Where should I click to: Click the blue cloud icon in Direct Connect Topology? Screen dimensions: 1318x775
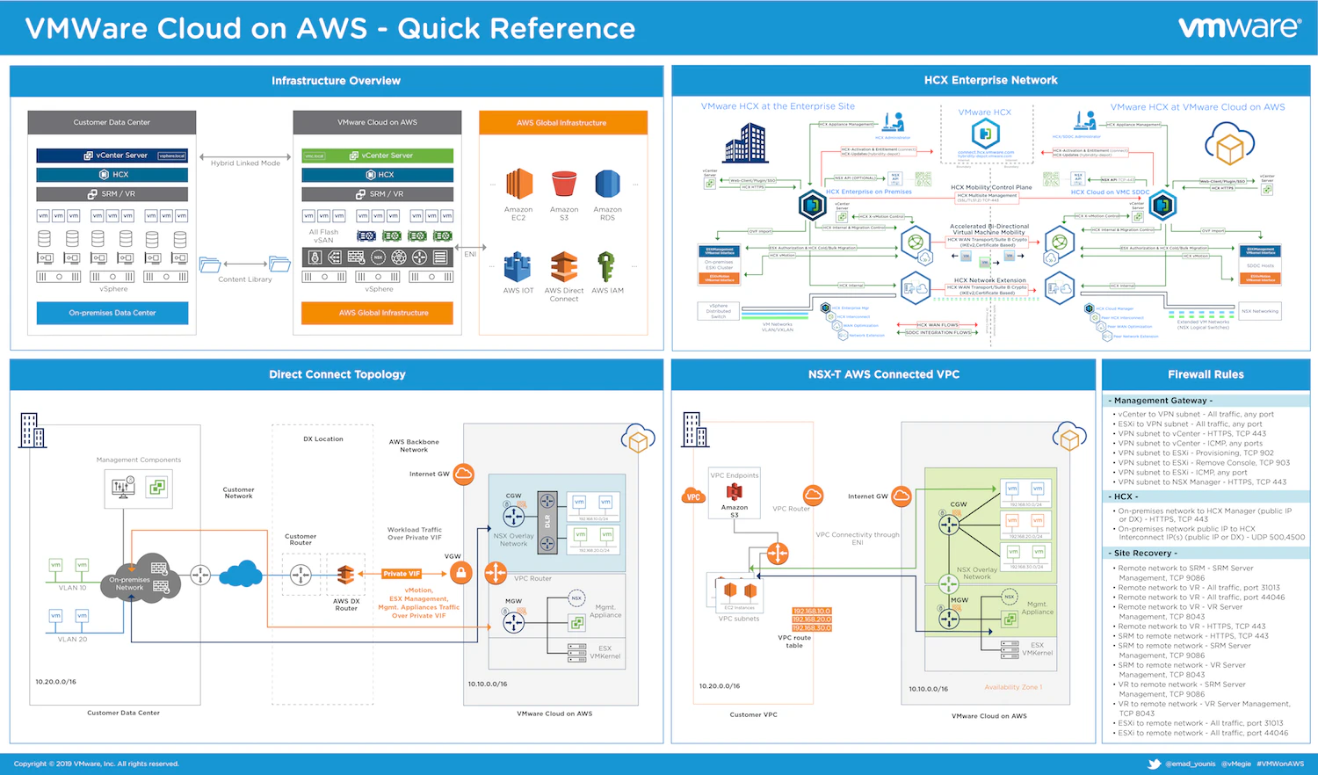click(241, 575)
